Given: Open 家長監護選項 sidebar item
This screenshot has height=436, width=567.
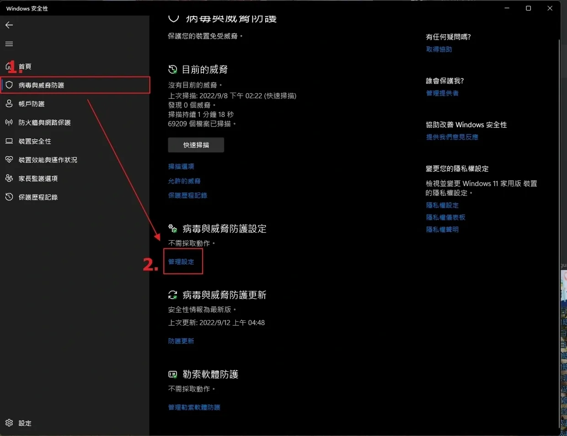Looking at the screenshot, I should click(x=75, y=179).
